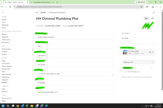Open Case Studies in the sidebar

click(6, 64)
